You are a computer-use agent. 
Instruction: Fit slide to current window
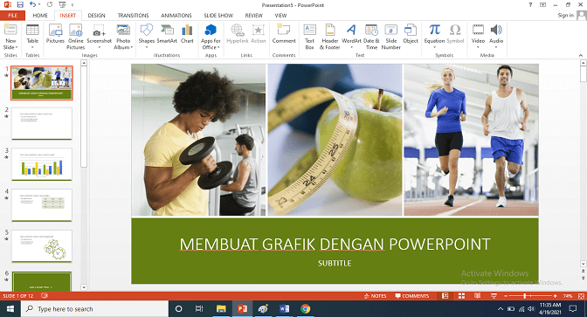[x=582, y=296]
